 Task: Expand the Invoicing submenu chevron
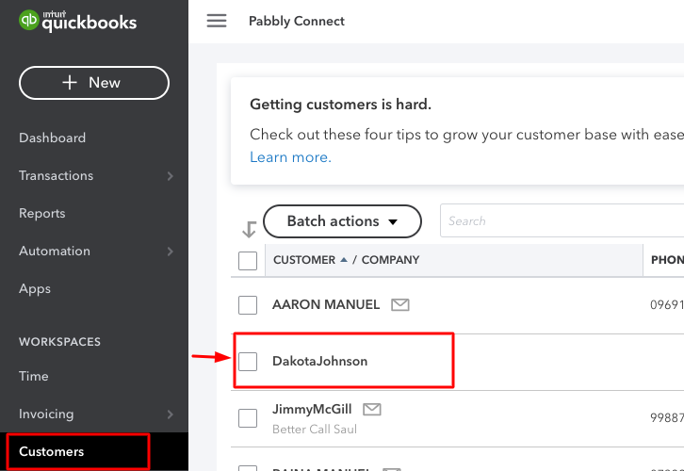pos(171,414)
